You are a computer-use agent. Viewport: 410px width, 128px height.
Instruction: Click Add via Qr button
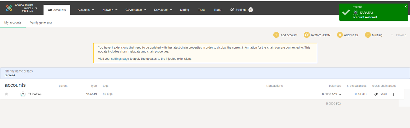pyautogui.click(x=347, y=35)
